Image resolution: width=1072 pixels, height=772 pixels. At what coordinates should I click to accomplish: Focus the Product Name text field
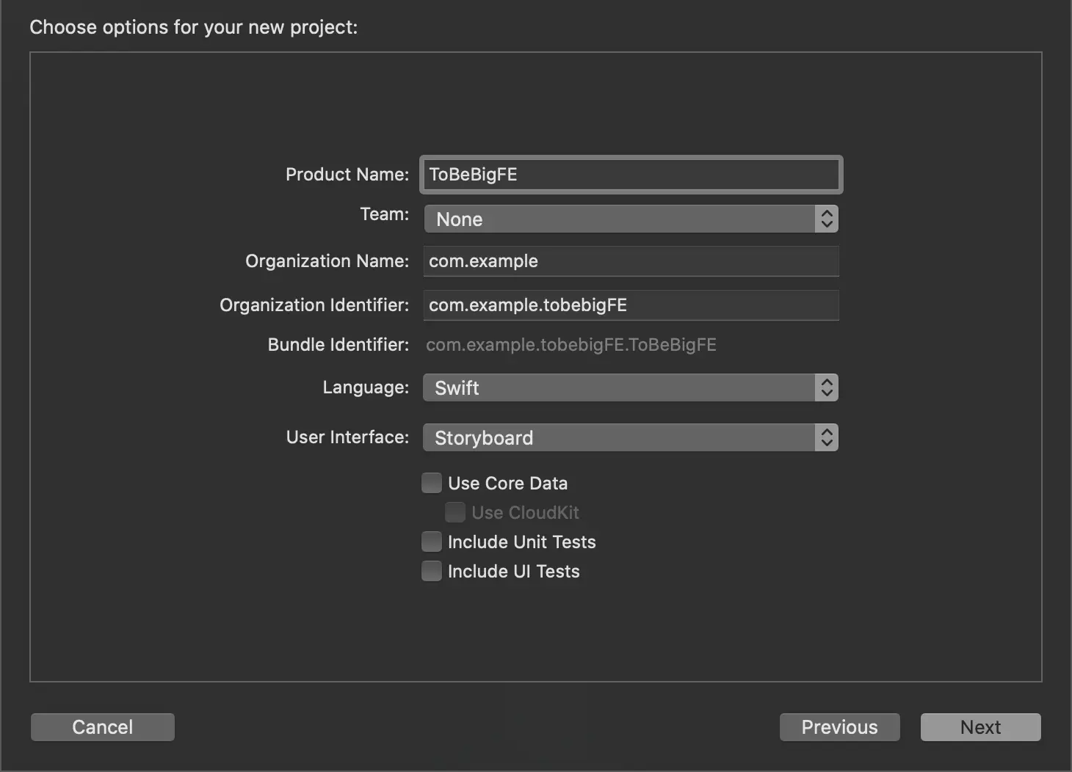tap(631, 175)
